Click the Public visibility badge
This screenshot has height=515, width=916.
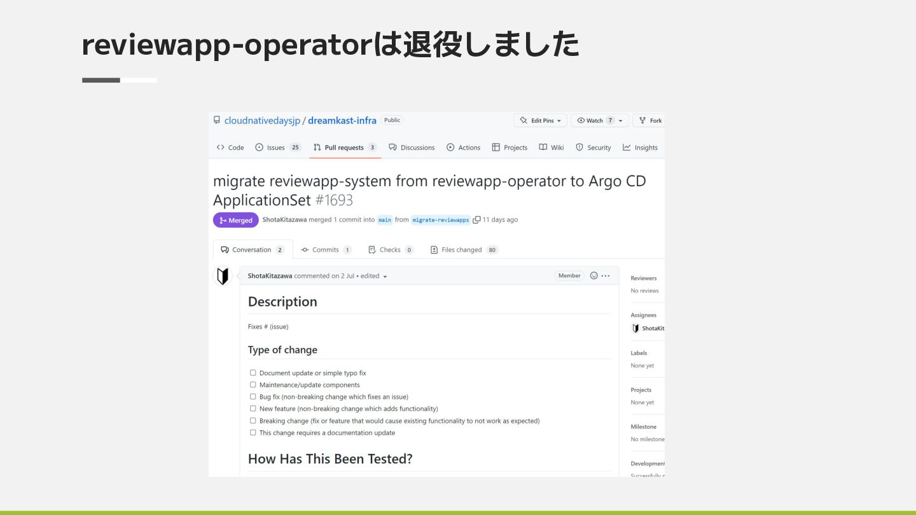coord(392,120)
